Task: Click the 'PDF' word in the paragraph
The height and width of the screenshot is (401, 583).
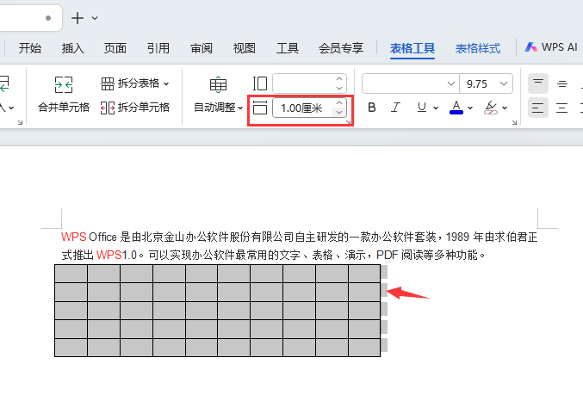Action: 387,255
